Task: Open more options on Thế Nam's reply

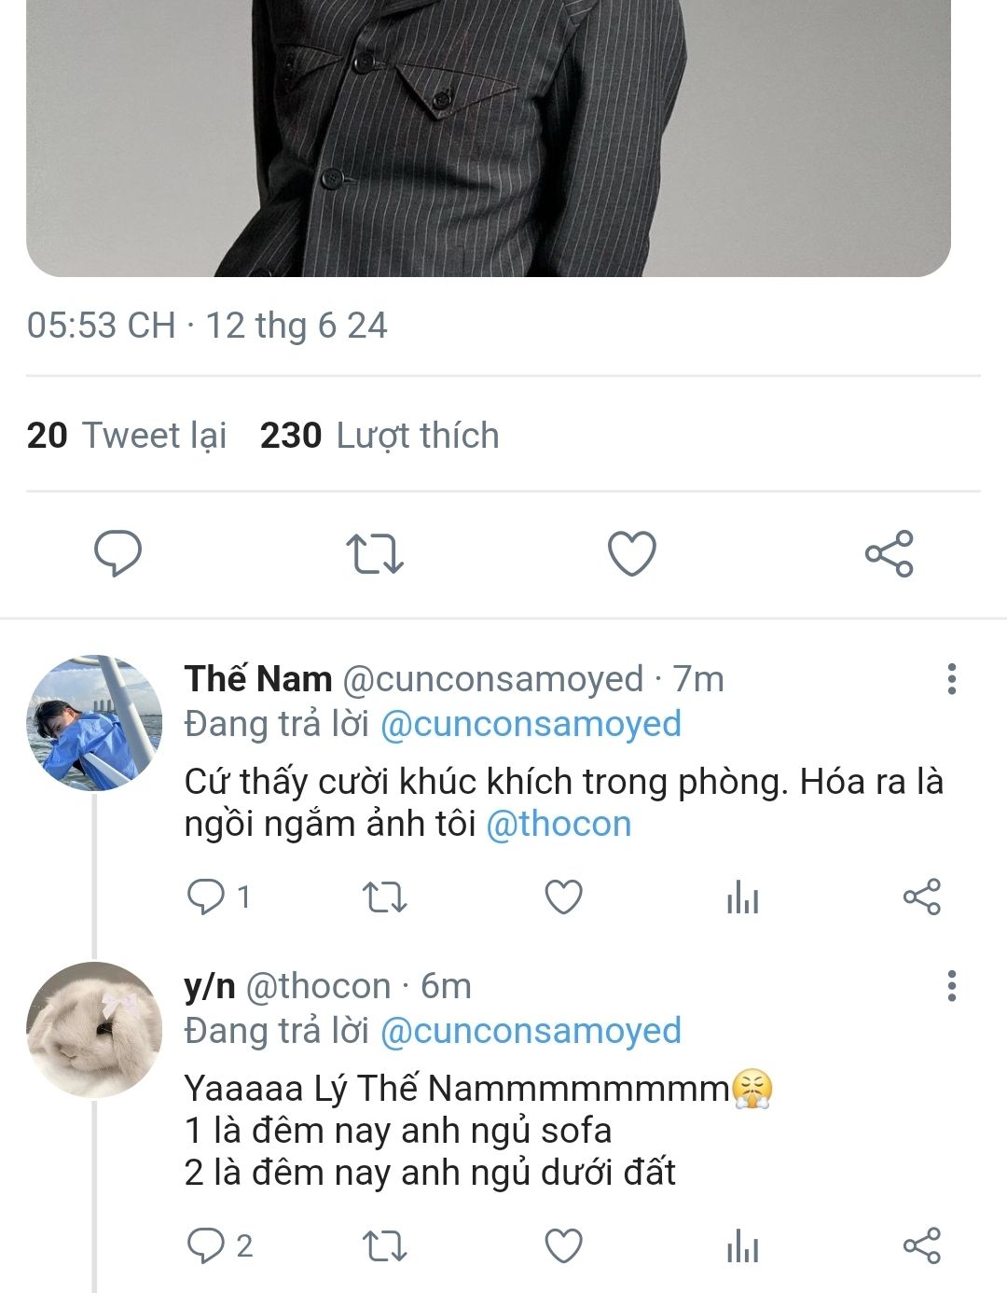Action: 951,679
